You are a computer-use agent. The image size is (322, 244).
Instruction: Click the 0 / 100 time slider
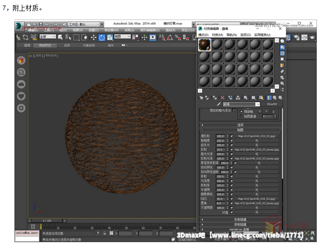47,221
